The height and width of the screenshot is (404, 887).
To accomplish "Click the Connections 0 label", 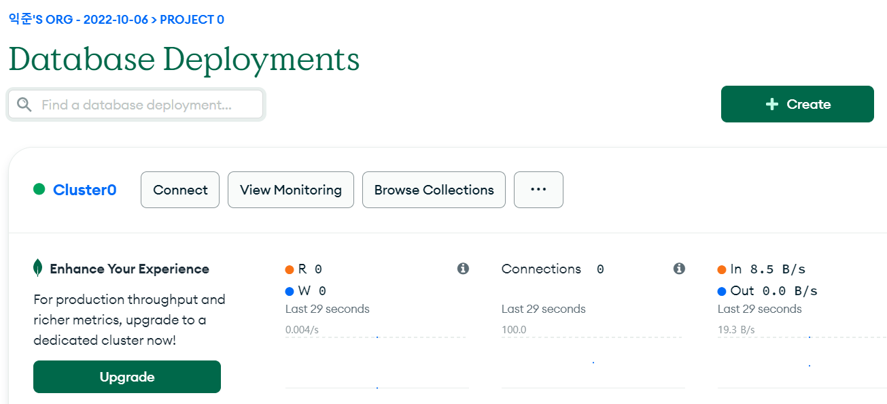I will pos(553,269).
